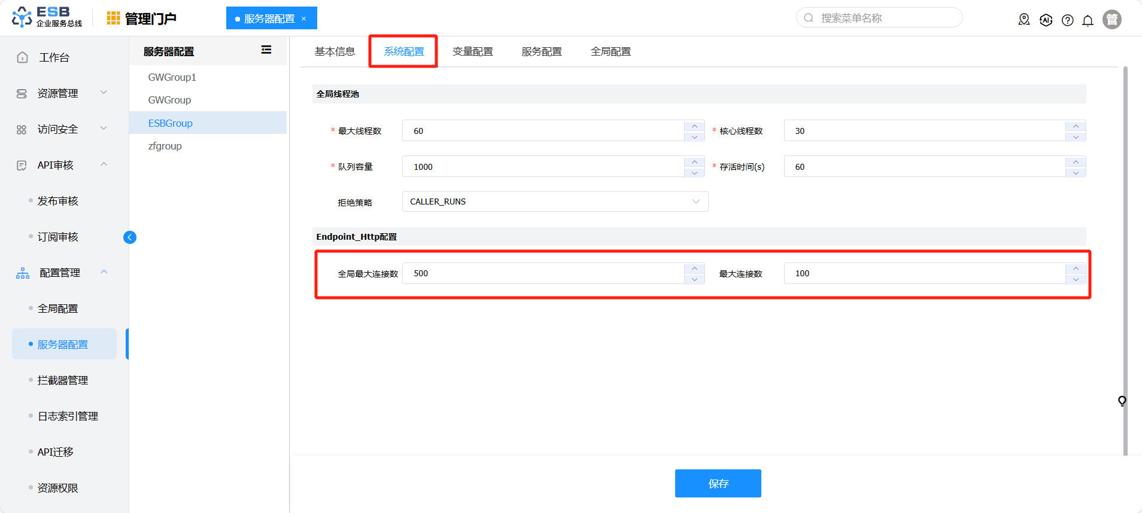The width and height of the screenshot is (1142, 513).
Task: Open the 拒绝策略 CALLER_RUNS dropdown
Action: point(555,201)
